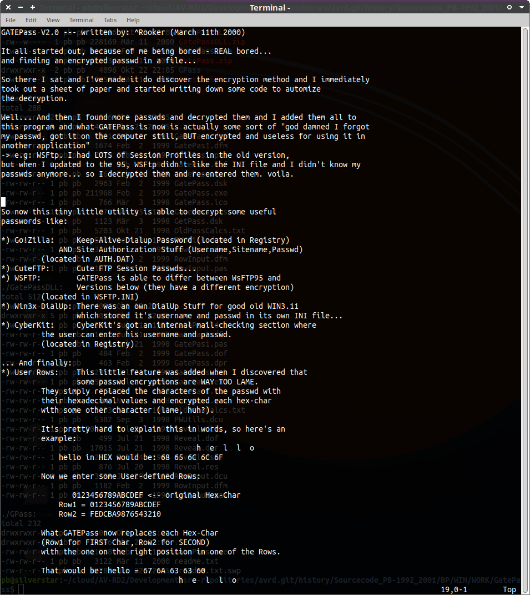Click the vertical scrollbar on the right edge
530x595 pixels.
click(x=526, y=278)
